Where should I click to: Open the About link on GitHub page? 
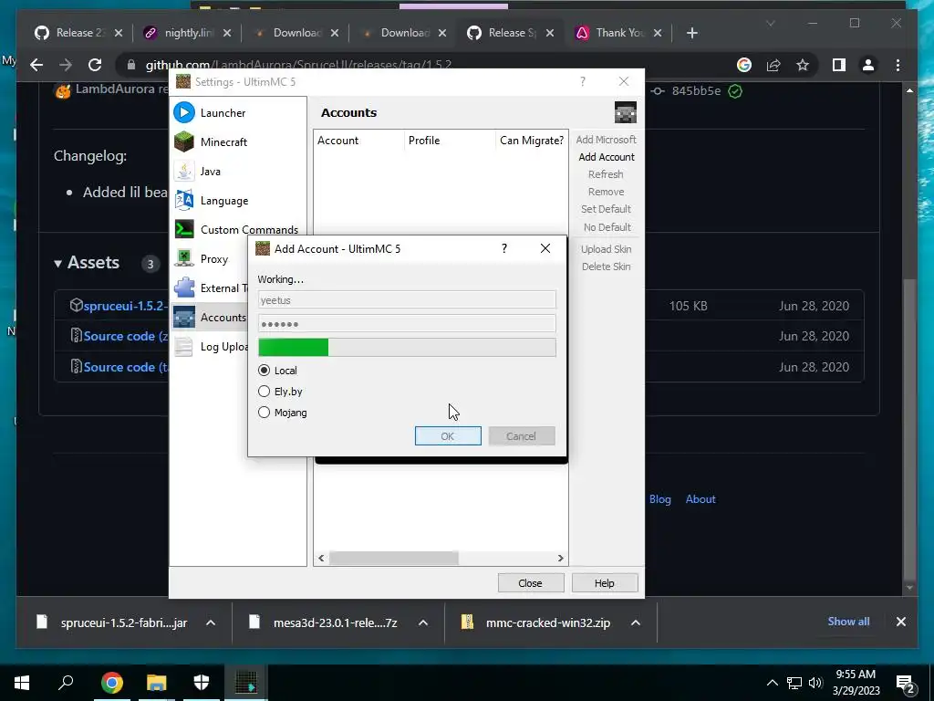click(700, 499)
